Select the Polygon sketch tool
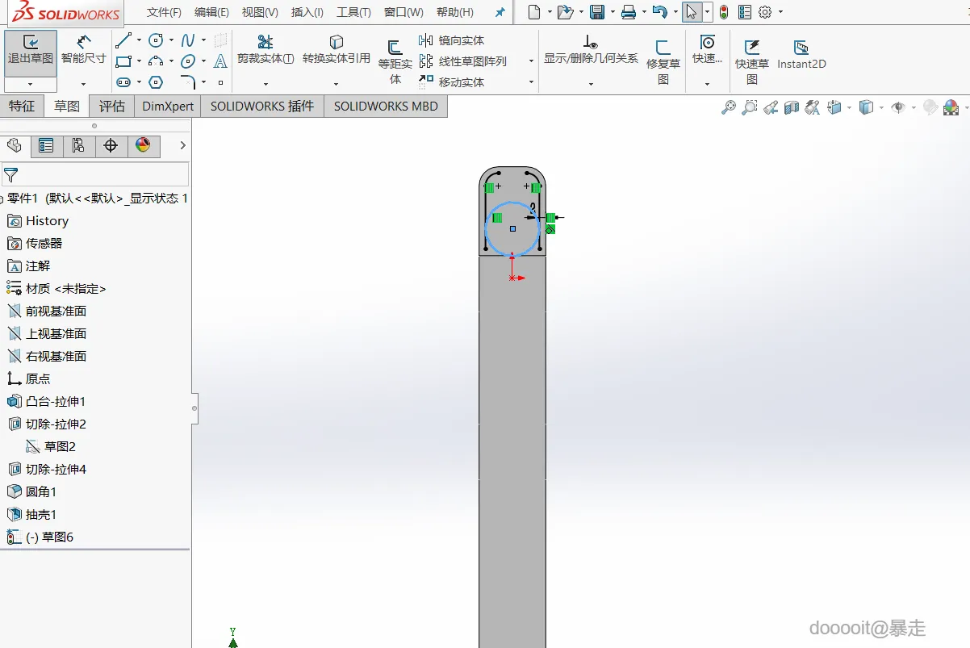This screenshot has width=970, height=648. (x=157, y=82)
